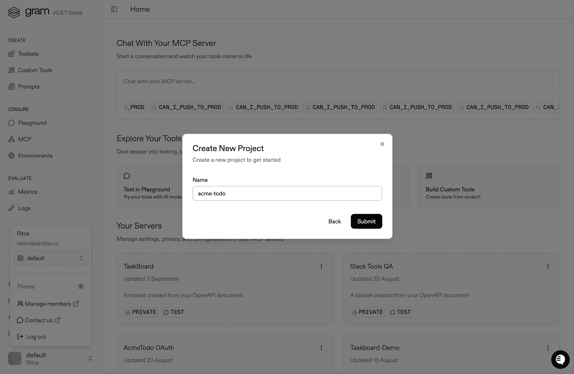Select the Home tab

click(140, 9)
